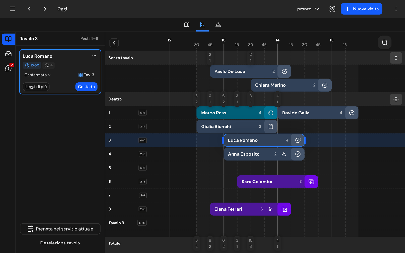The height and width of the screenshot is (253, 405).
Task: Click Deseleziona tavolo
Action: click(x=60, y=243)
